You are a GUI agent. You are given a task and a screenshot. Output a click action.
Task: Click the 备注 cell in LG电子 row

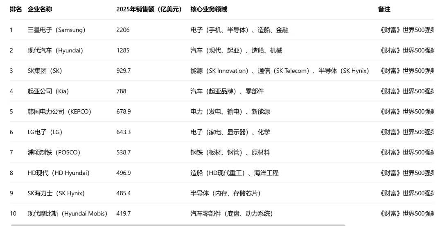coord(406,132)
